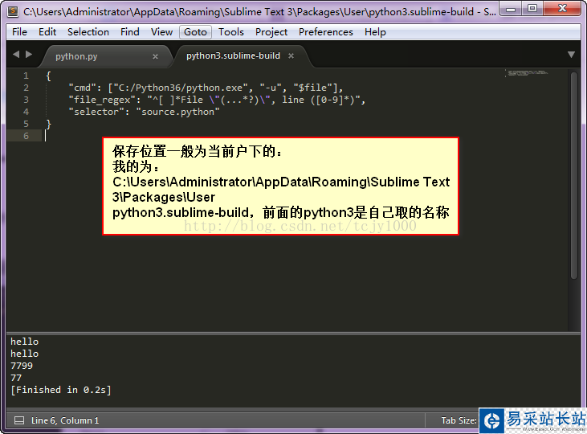Viewport: 587px width, 434px height.
Task: Click the 77 output line
Action: click(16, 378)
